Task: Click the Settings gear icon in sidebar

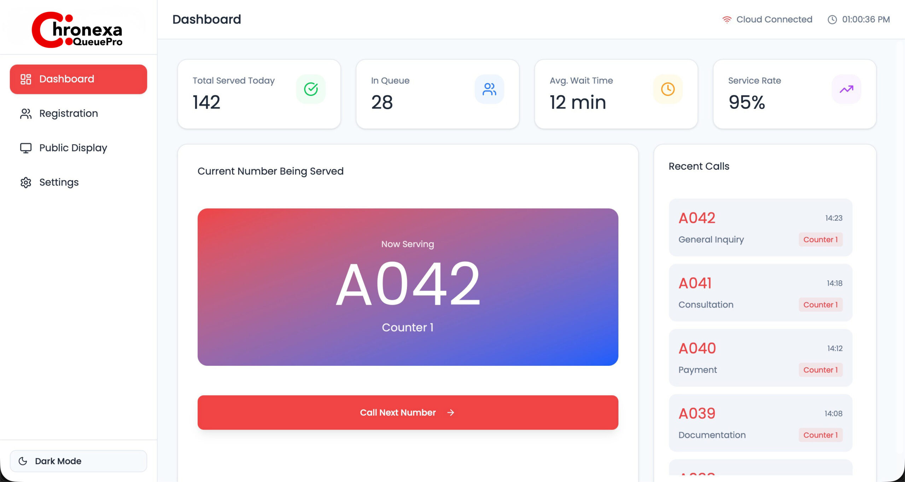Action: [x=26, y=183]
